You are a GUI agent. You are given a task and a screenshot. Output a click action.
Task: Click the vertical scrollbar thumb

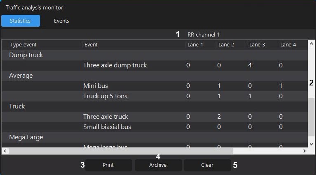tap(312, 118)
